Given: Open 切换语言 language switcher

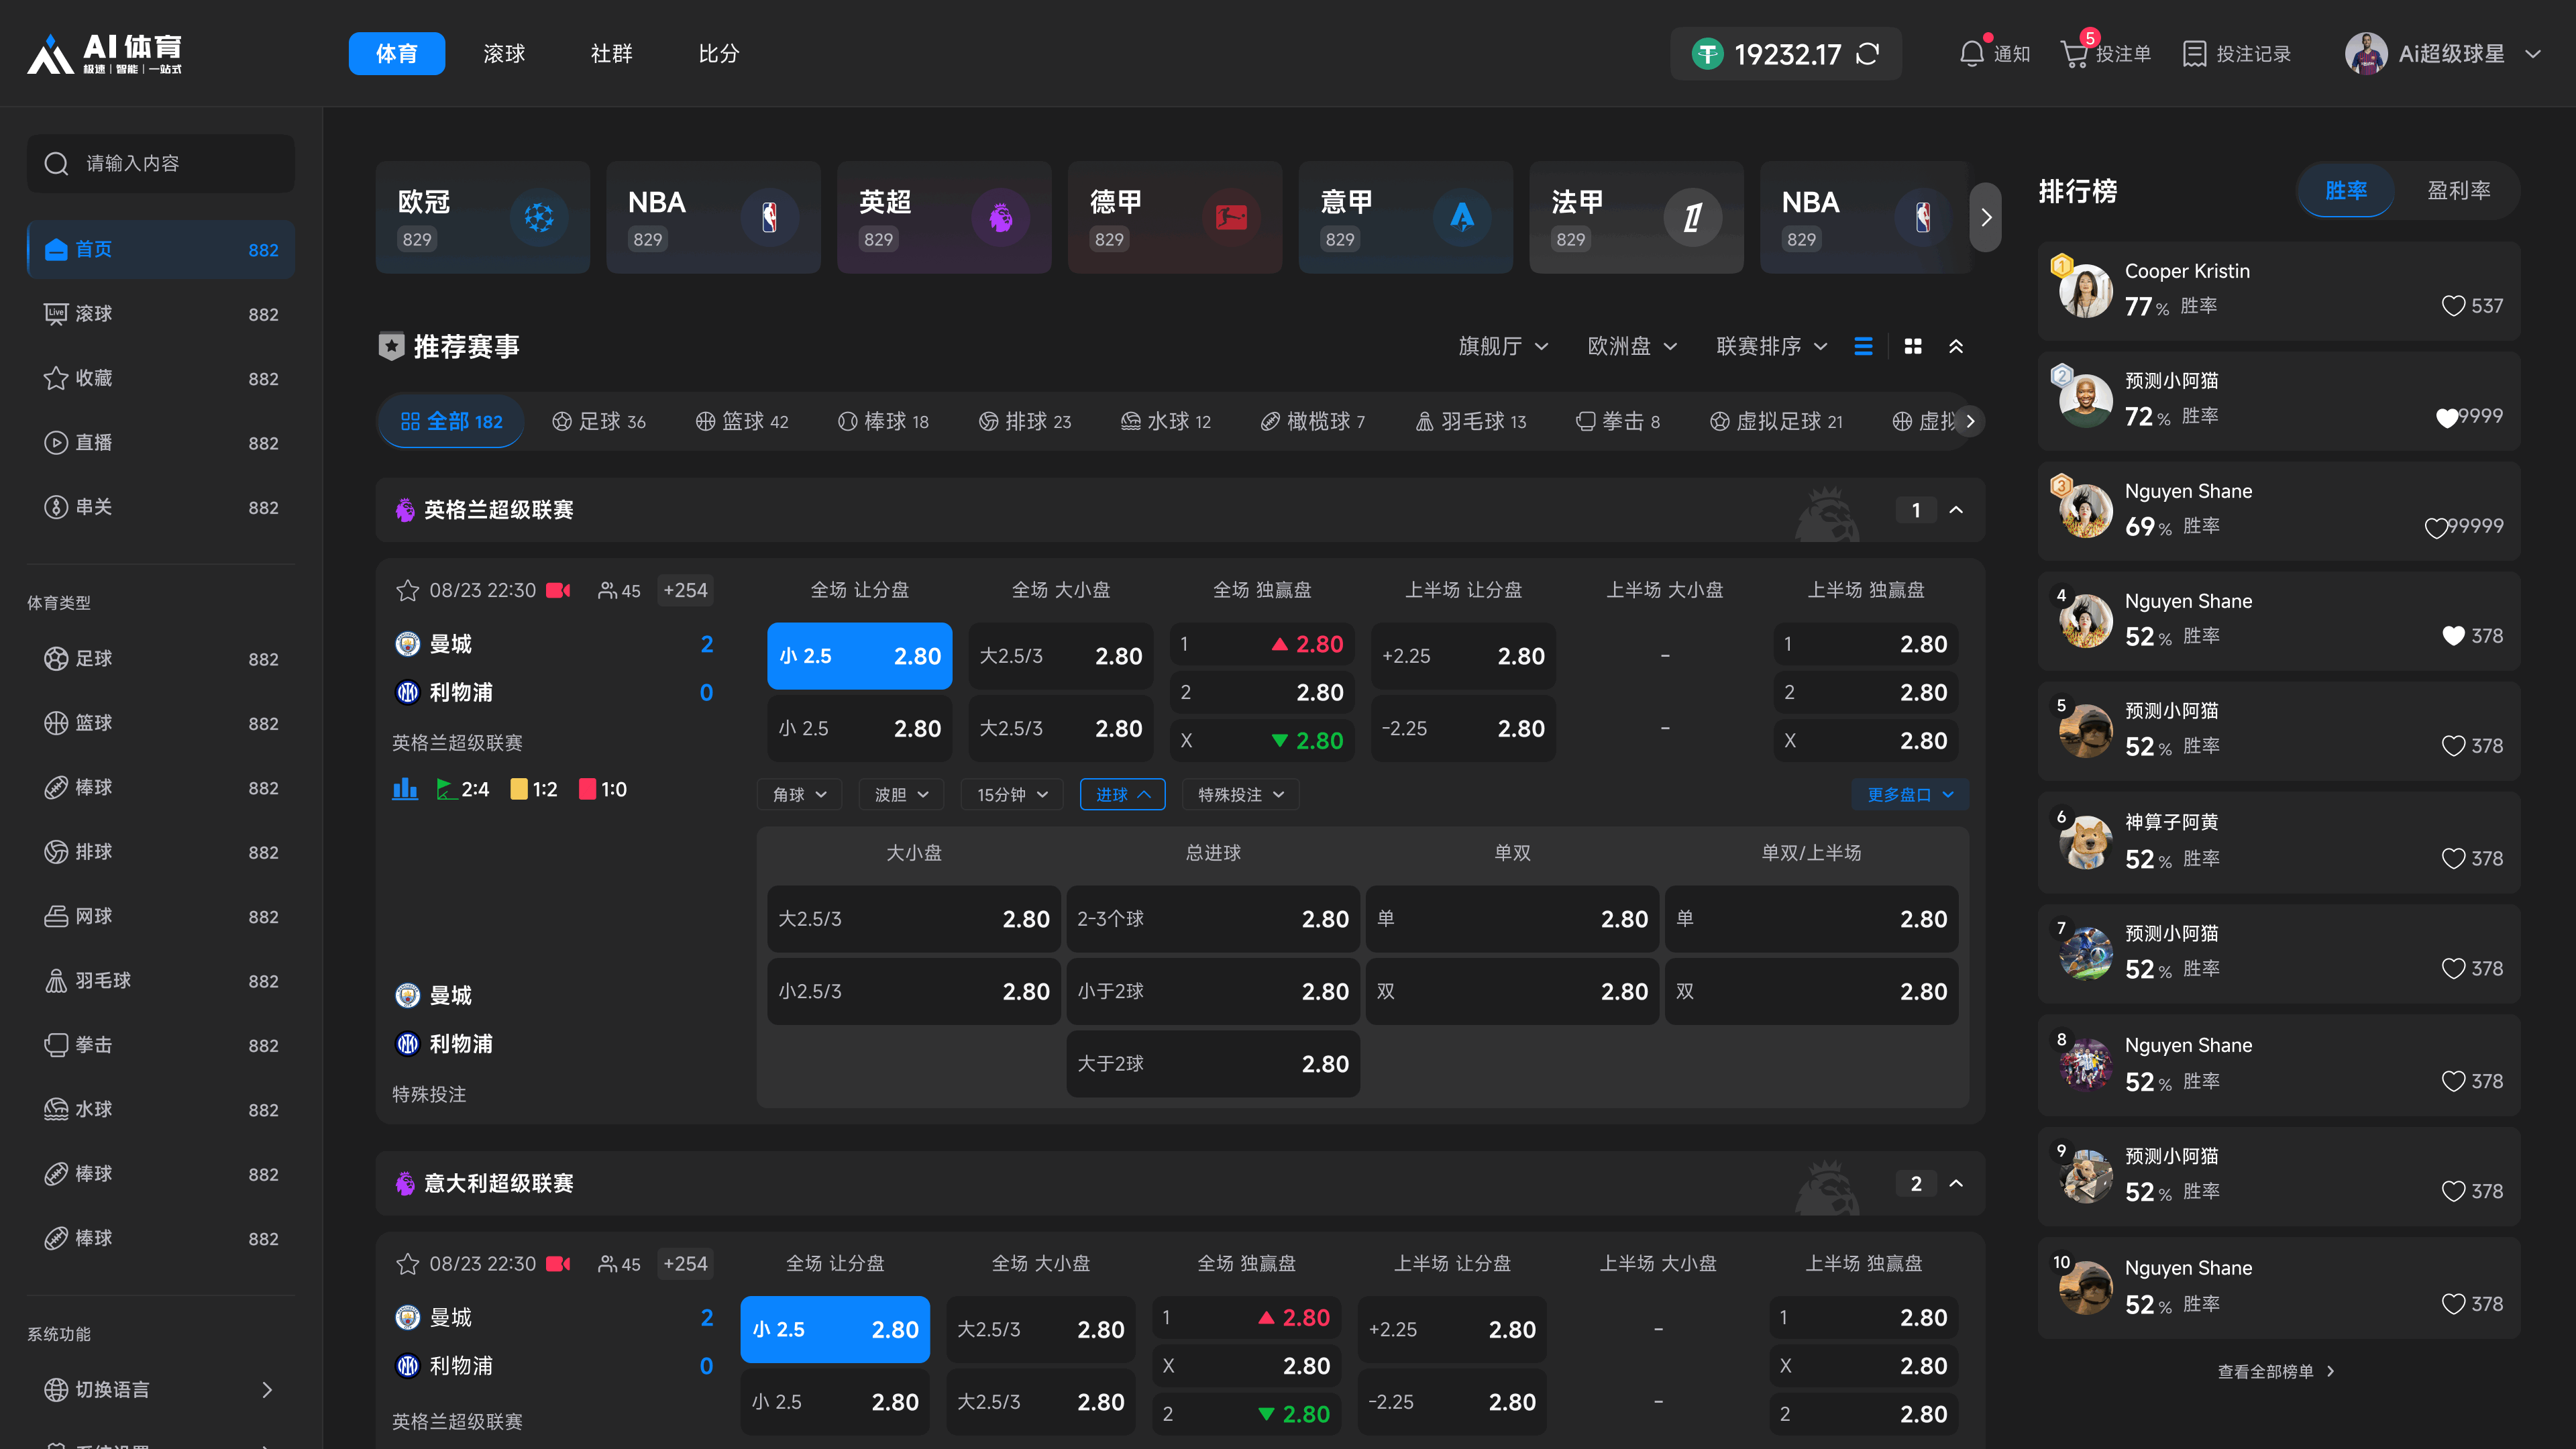Looking at the screenshot, I should pos(161,1389).
